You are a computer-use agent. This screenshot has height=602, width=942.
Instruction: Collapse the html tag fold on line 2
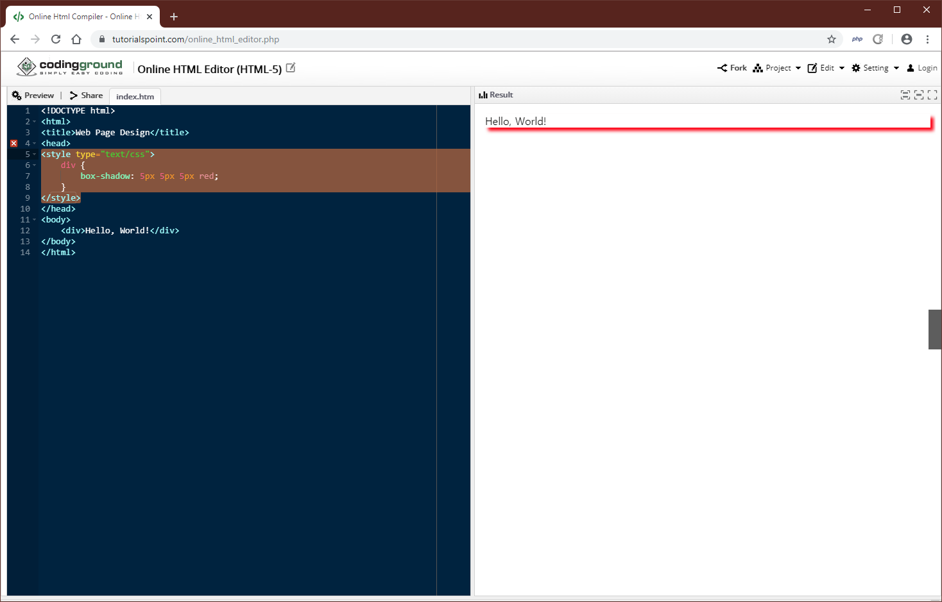34,122
